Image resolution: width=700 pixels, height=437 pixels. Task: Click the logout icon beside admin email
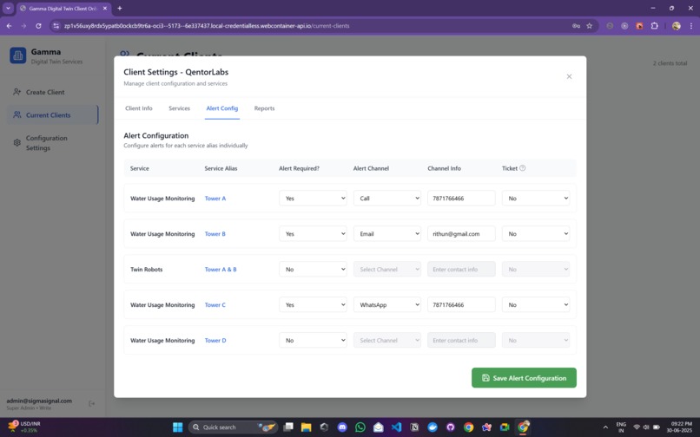91,403
